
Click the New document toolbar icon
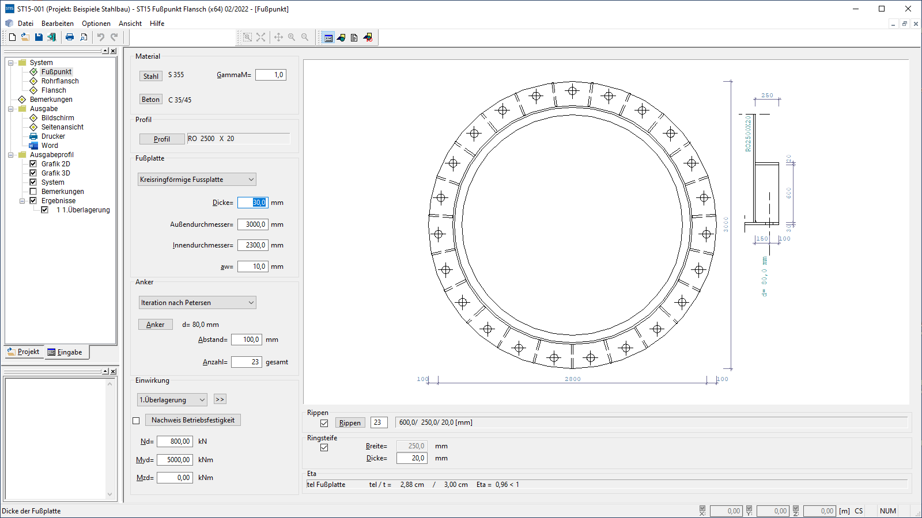coord(12,37)
